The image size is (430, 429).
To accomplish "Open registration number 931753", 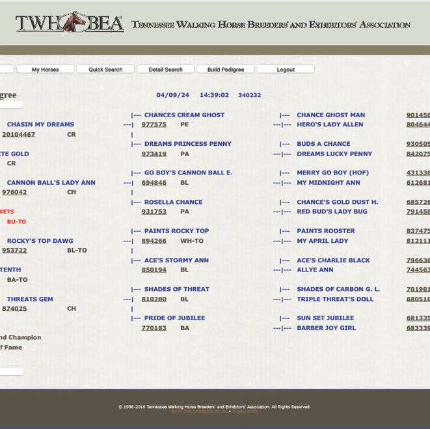I will [x=154, y=212].
